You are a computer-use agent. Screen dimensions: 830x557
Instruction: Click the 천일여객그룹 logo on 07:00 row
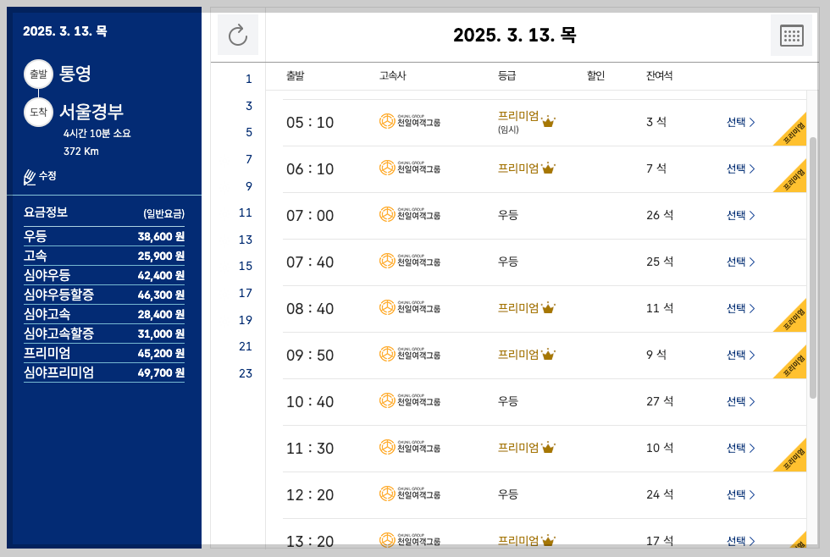410,214
